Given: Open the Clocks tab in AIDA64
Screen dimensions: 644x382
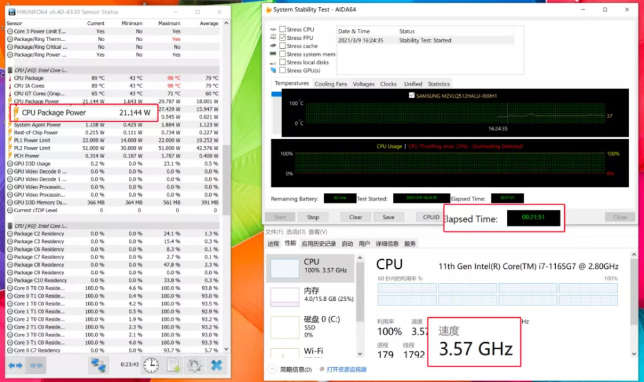Looking at the screenshot, I should (388, 84).
